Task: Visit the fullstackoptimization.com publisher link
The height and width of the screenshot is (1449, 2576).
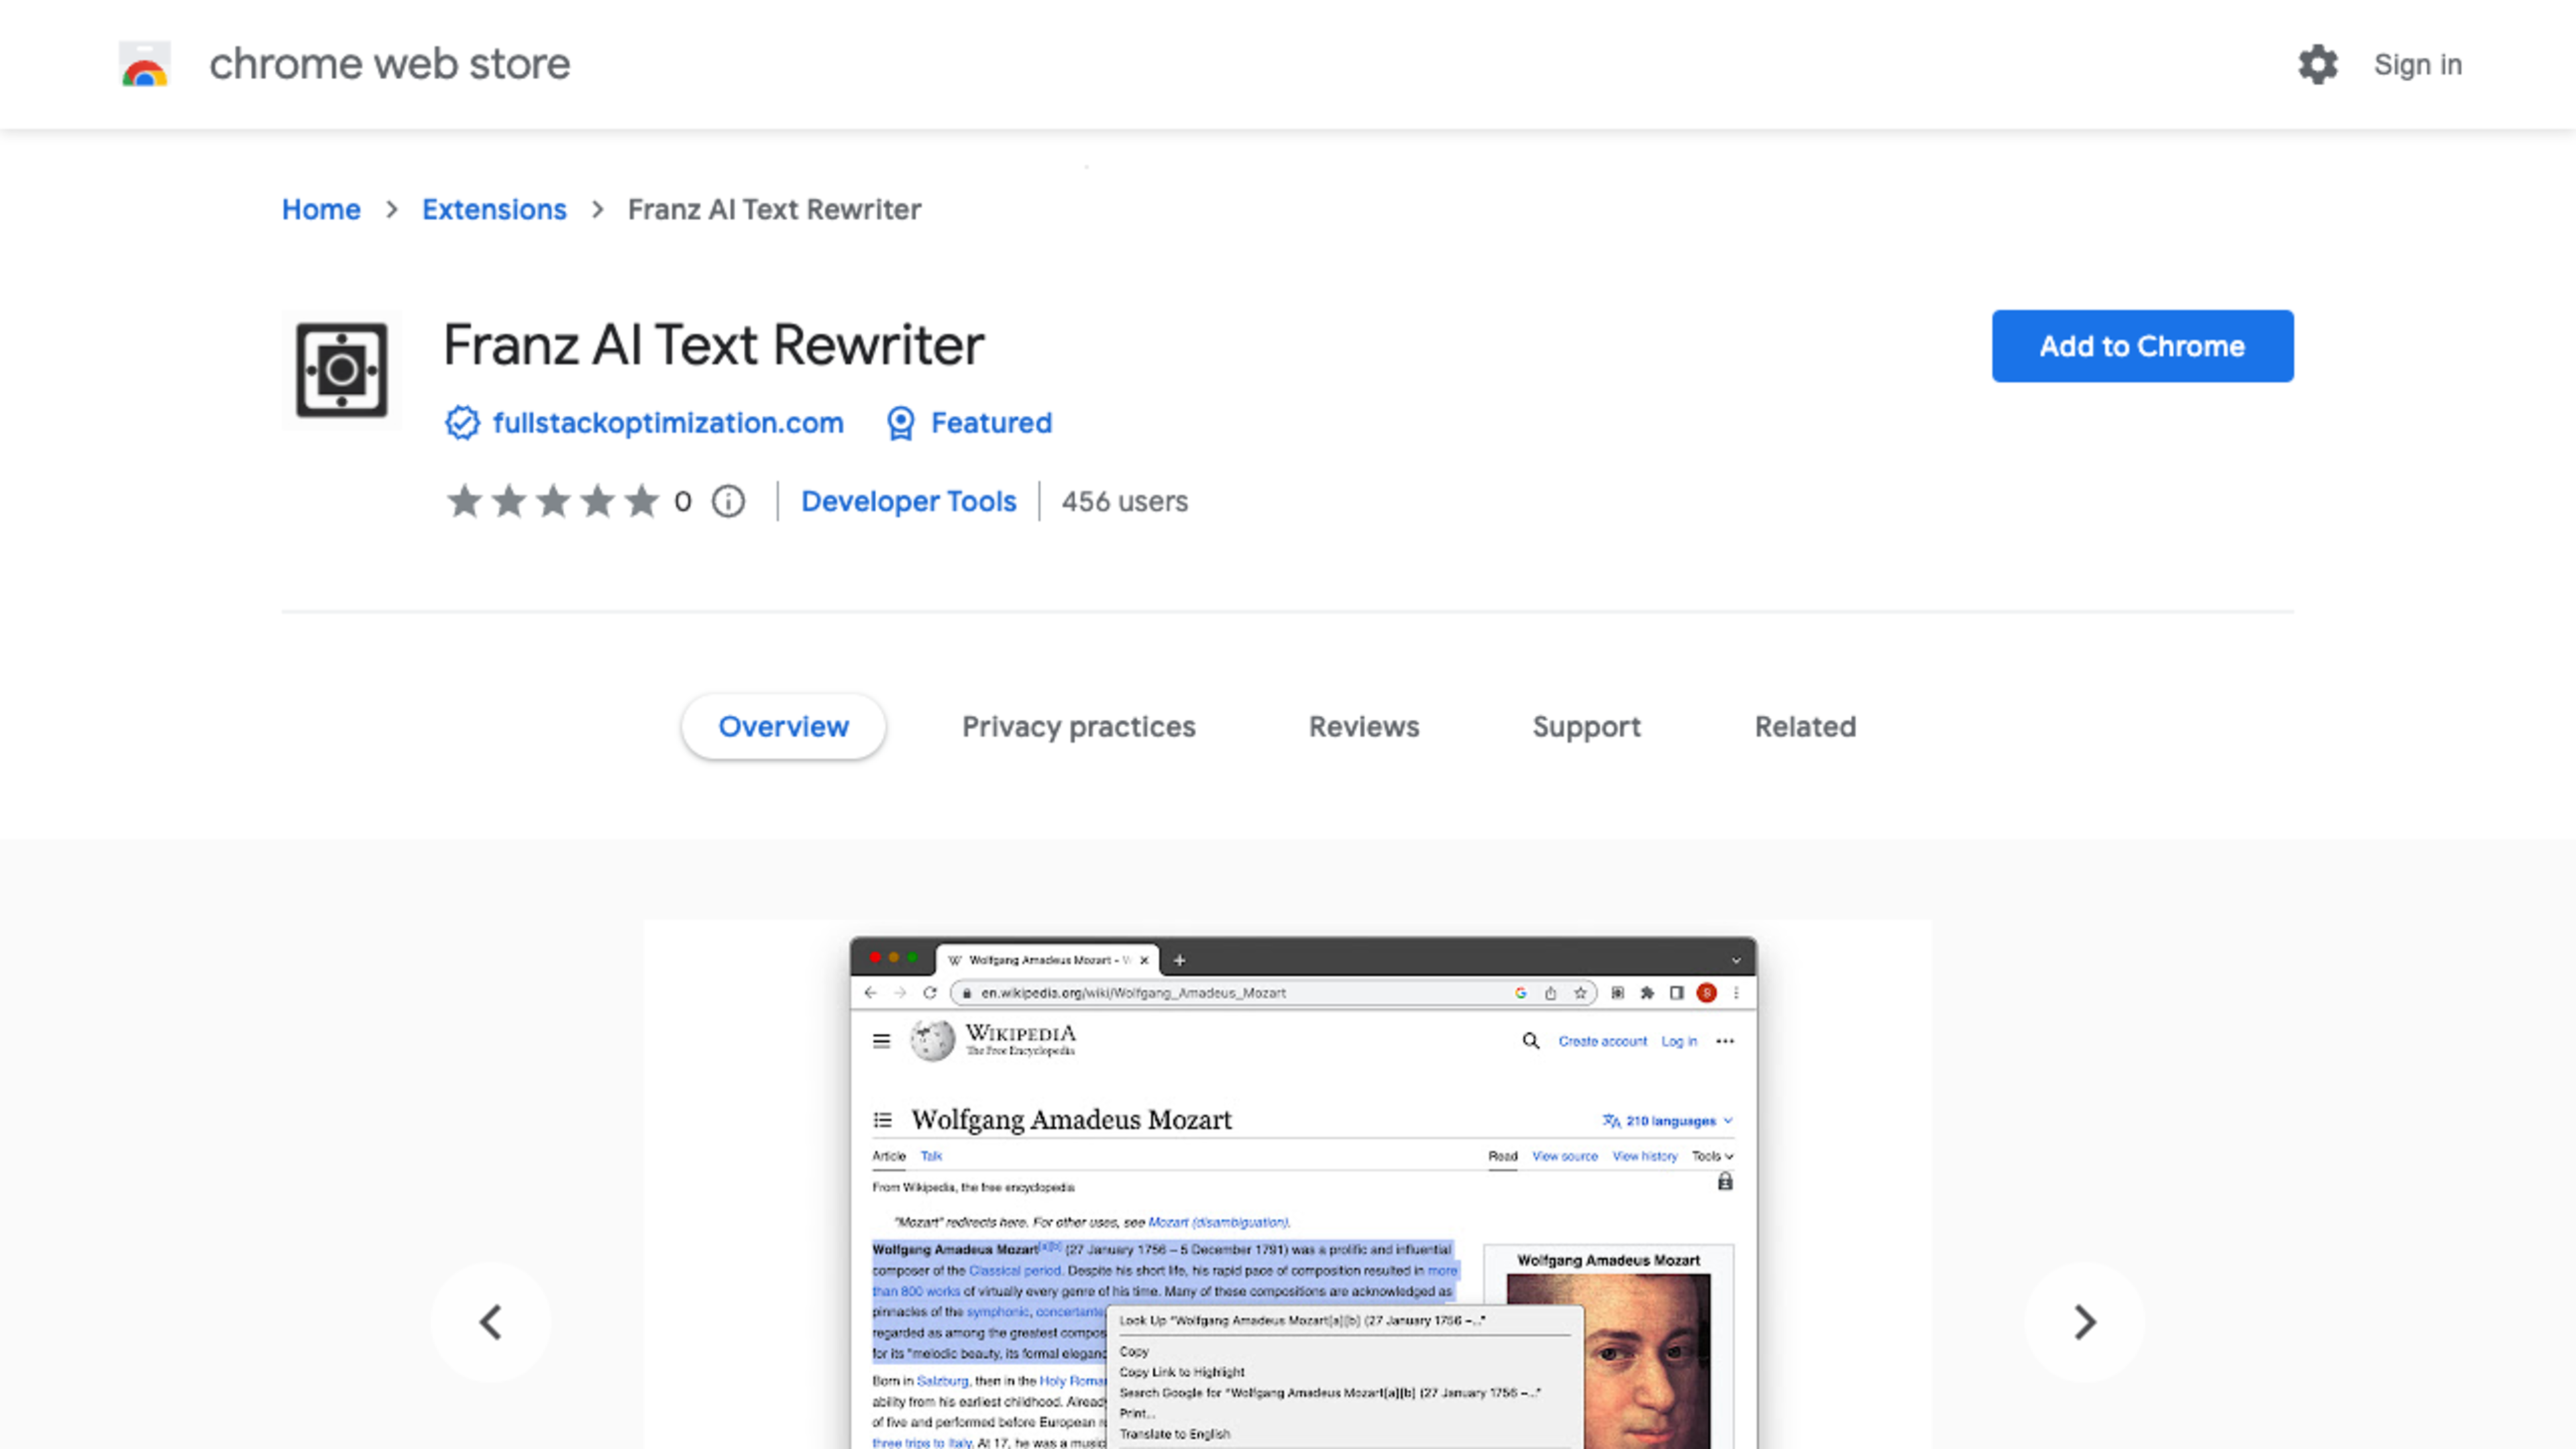Action: pos(667,423)
